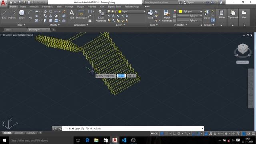Screen dimensions: 256x144
Task: Toggle layer freeze sun icon in layer dropdown
Action: click(x=112, y=12)
